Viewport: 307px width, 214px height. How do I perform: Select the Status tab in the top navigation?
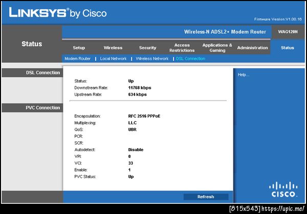[x=288, y=47]
